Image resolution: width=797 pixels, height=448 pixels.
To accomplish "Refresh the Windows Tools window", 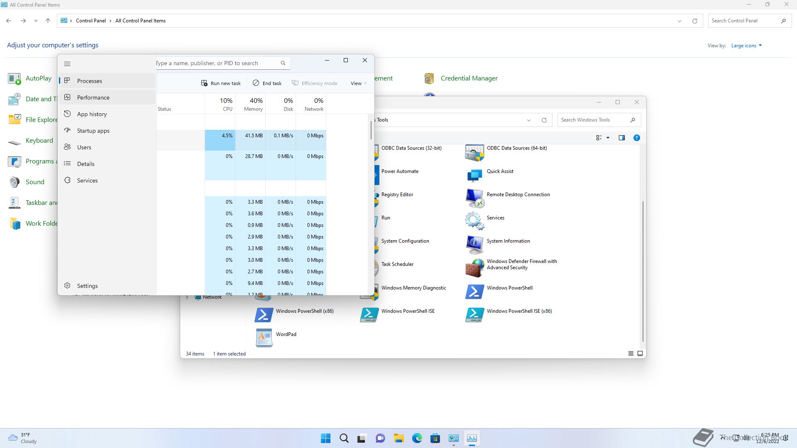I will tap(544, 120).
